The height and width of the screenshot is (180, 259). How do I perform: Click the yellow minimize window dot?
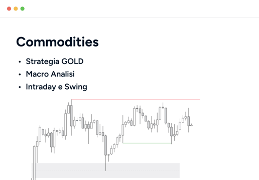16,8
